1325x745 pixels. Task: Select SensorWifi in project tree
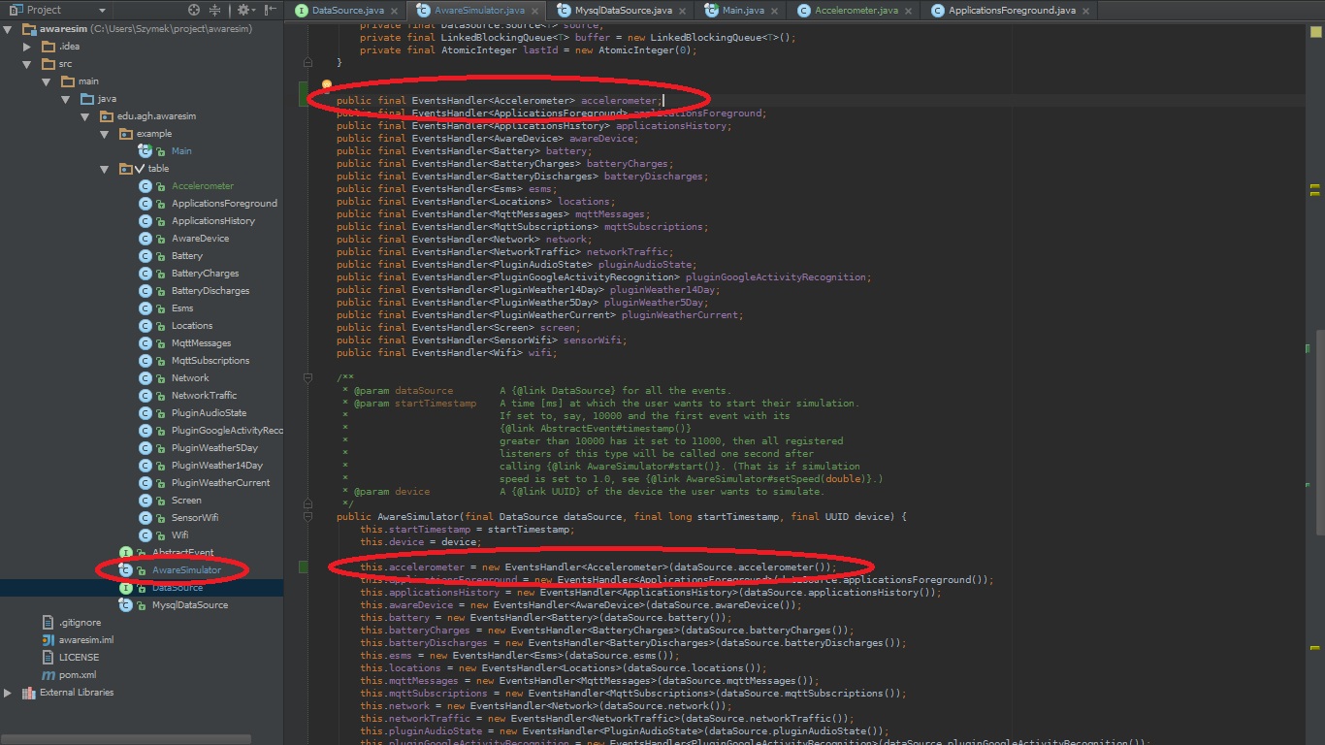click(x=195, y=518)
